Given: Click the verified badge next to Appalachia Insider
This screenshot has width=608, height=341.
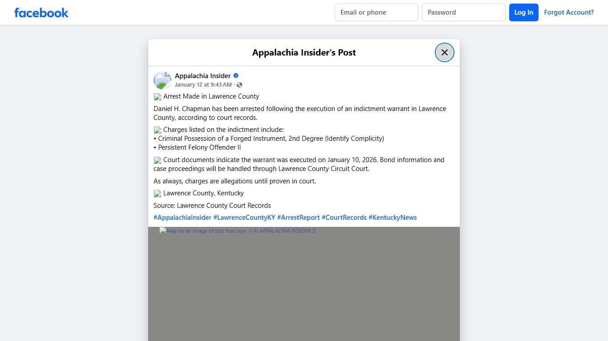Looking at the screenshot, I should coord(236,75).
